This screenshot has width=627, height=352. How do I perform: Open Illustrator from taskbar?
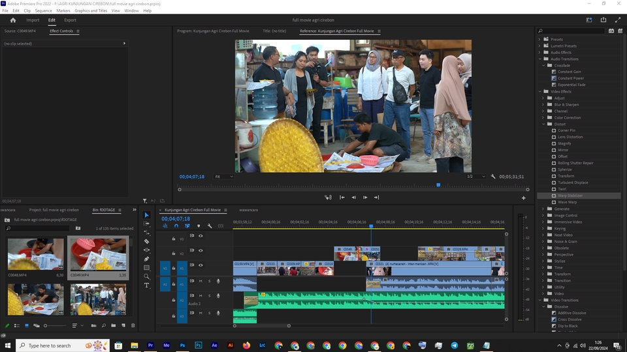(231, 345)
